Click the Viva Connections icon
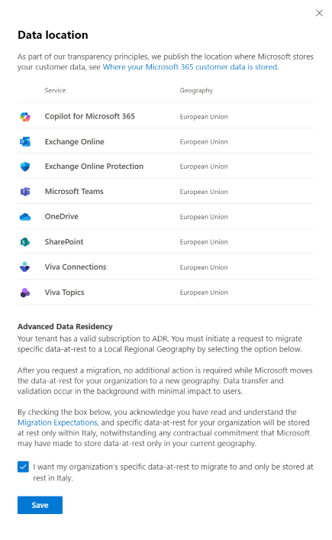This screenshot has height=540, width=332. [24, 267]
